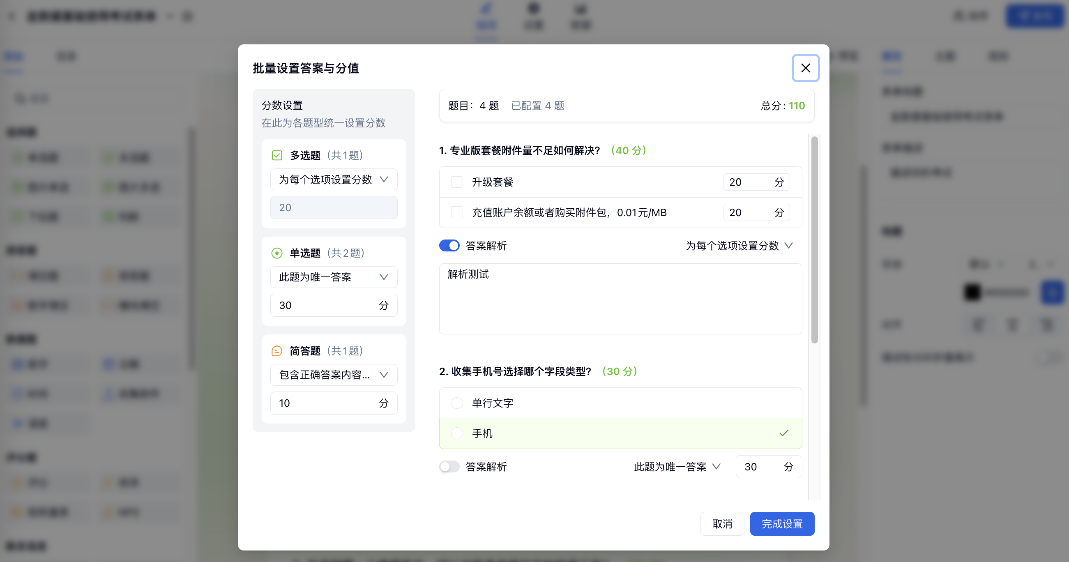The image size is (1069, 562).
Task: Click the disabled 20 score field under 多选题
Action: pos(334,207)
